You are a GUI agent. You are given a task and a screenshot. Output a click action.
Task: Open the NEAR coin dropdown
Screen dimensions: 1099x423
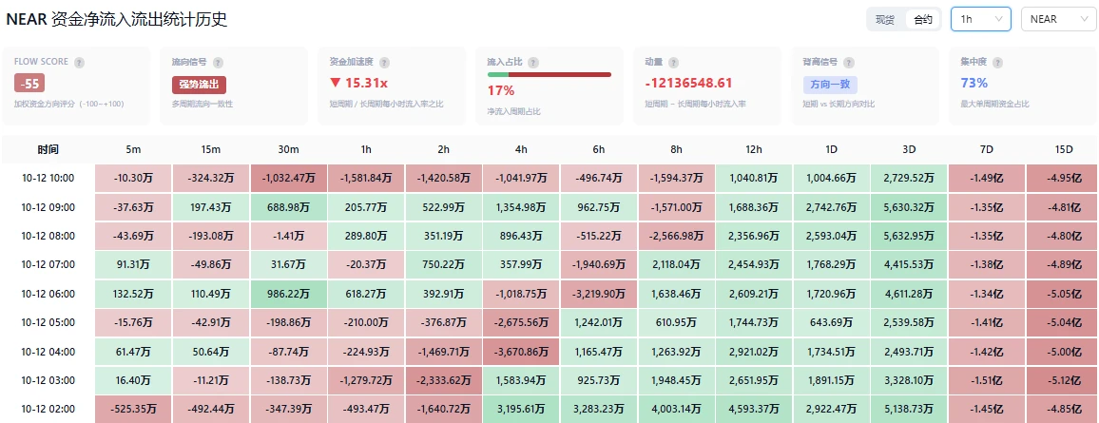click(x=1058, y=20)
